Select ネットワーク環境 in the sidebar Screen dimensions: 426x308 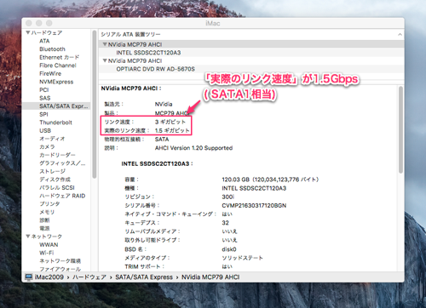tap(60, 261)
